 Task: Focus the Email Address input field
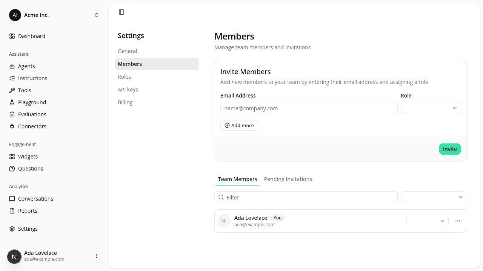[309, 108]
